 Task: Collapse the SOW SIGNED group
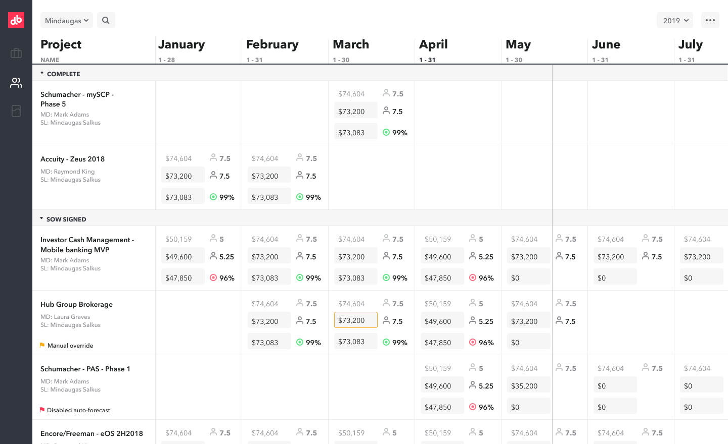42,219
